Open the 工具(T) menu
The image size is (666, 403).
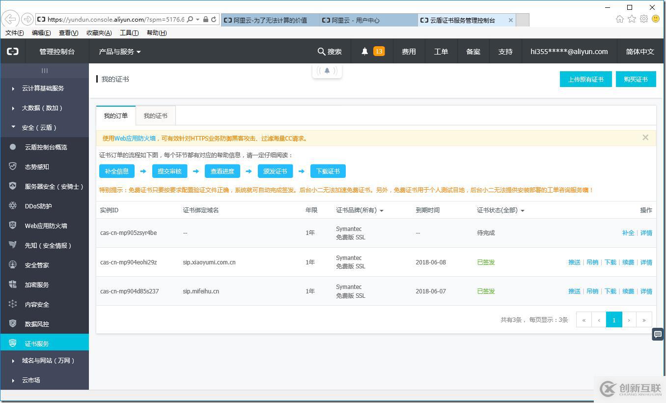pyautogui.click(x=129, y=33)
